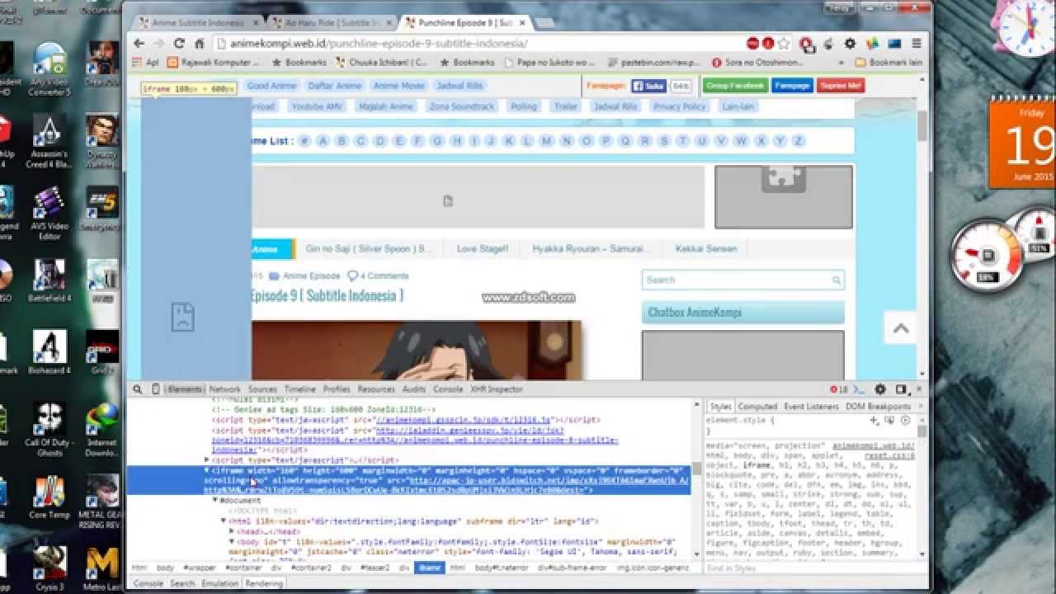Click Chrome's back arrow
Screen dimensions: 1056x594
point(139,44)
